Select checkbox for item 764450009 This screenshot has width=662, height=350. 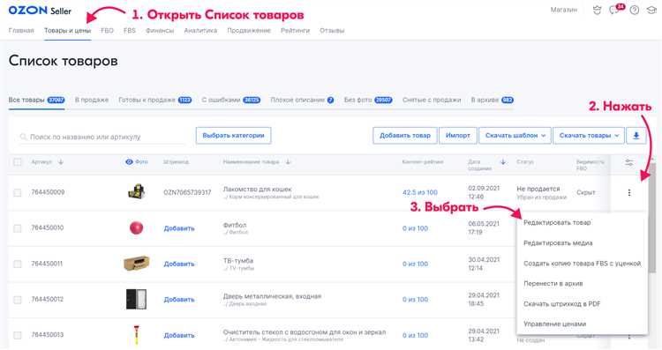click(x=18, y=193)
